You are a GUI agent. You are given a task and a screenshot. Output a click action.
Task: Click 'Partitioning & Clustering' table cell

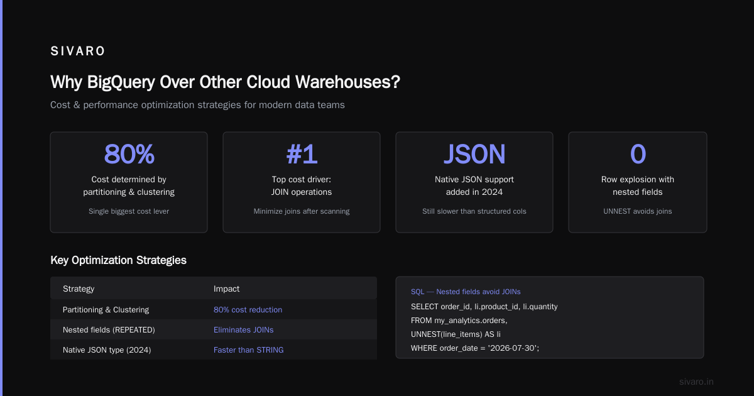coord(106,309)
